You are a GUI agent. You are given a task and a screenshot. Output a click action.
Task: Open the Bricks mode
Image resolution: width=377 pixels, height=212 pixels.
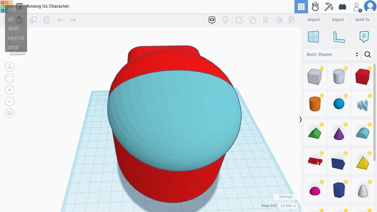pyautogui.click(x=343, y=7)
